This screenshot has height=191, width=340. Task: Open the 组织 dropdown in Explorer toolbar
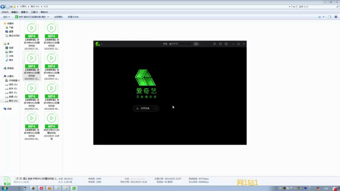(x=6, y=17)
